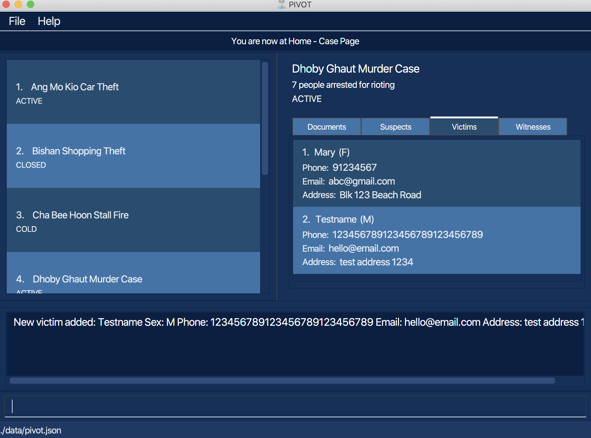Click the red close window button
The height and width of the screenshot is (438, 591).
[x=6, y=4]
